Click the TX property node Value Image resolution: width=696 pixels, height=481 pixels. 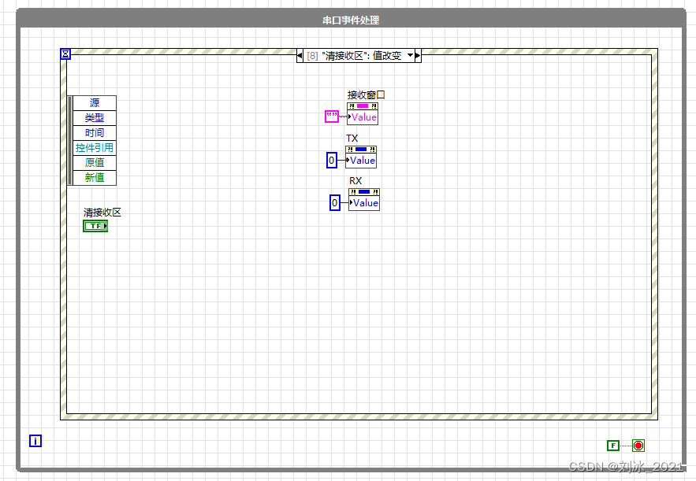[361, 161]
